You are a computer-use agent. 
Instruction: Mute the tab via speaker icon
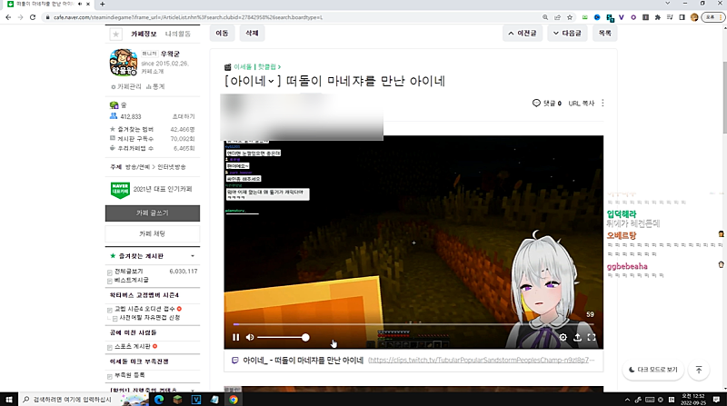coord(80,4)
